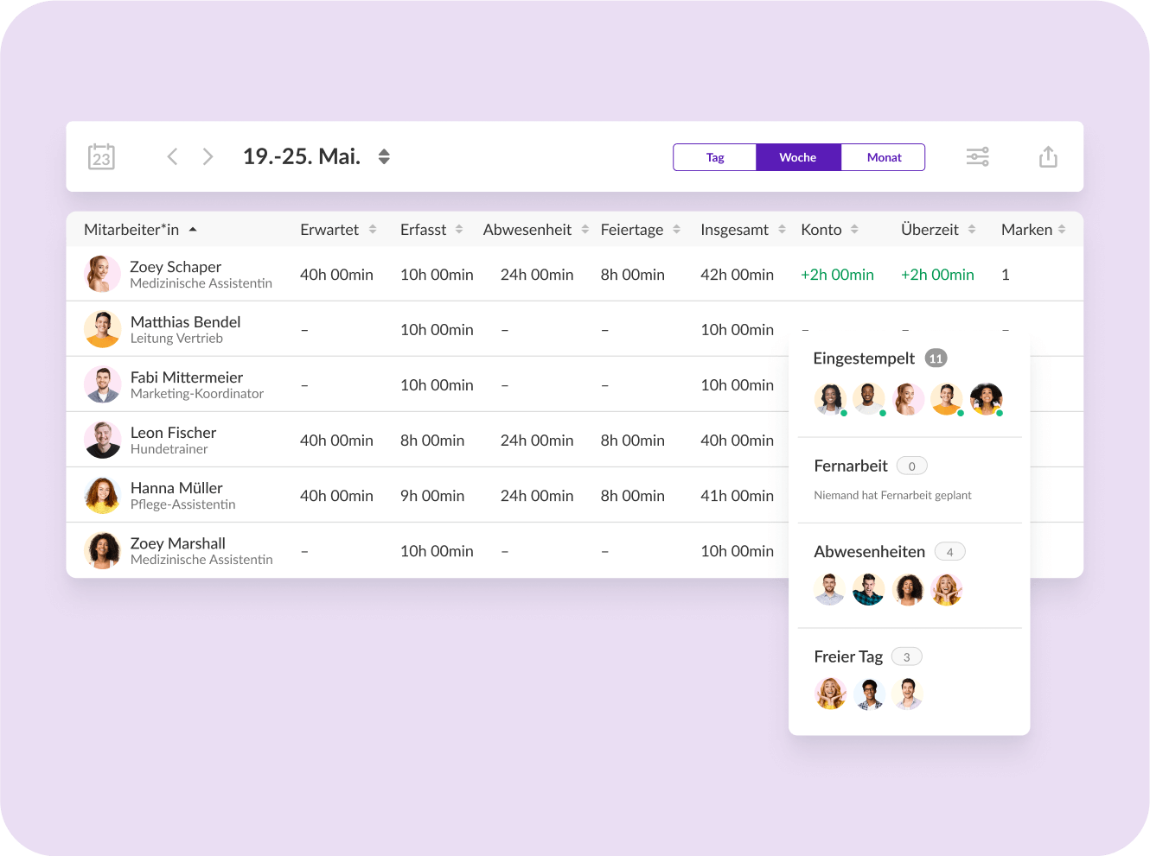Click the 4 badge next to Abwesenheiten

tap(949, 550)
